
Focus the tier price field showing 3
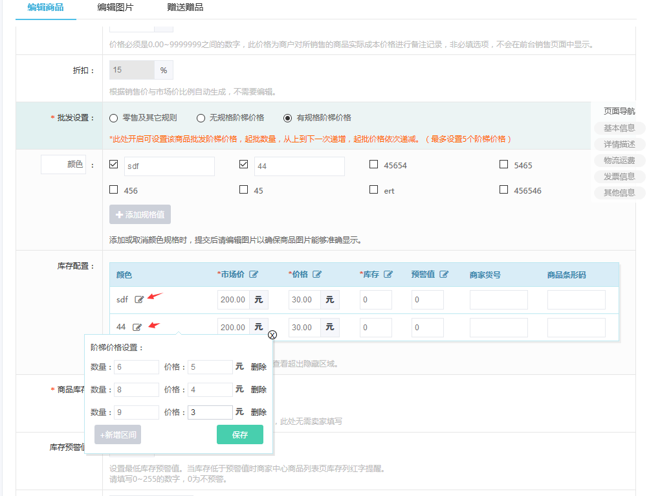210,412
